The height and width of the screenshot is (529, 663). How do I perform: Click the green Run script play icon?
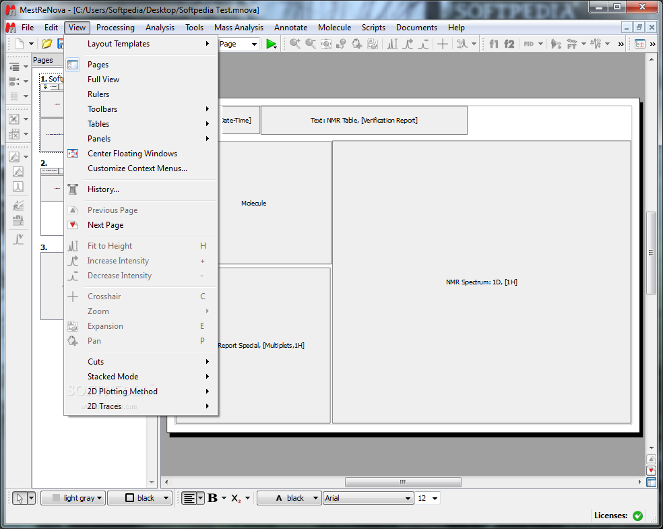coord(271,44)
